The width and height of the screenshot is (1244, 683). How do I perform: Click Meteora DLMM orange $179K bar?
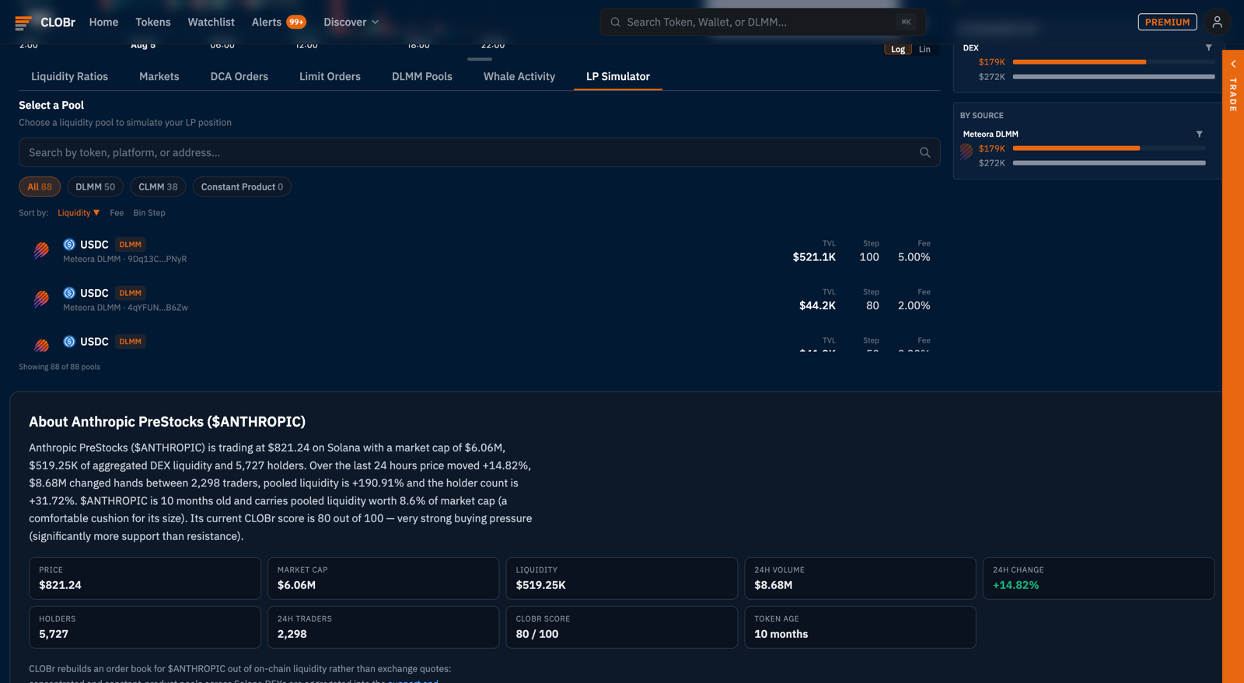pyautogui.click(x=1076, y=148)
